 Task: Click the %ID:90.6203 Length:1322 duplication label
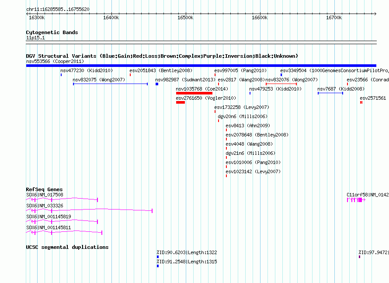[187, 252]
